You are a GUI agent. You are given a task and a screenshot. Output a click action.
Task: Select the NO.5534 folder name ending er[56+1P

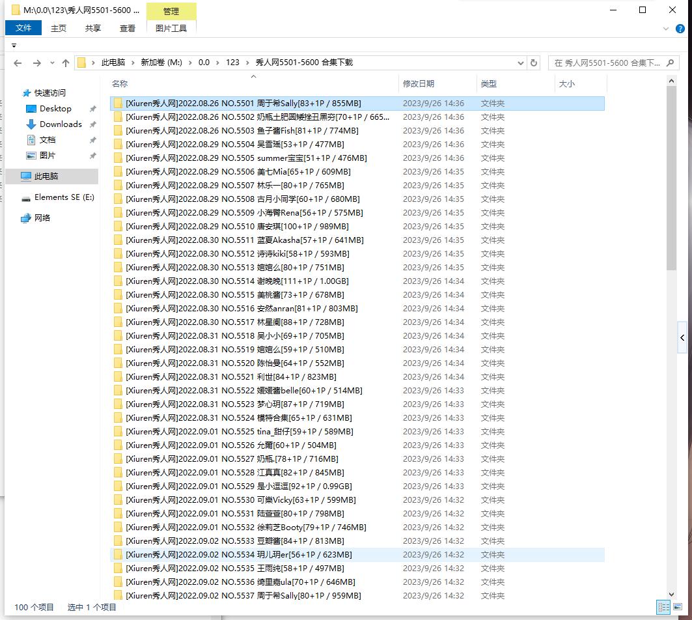(x=239, y=555)
